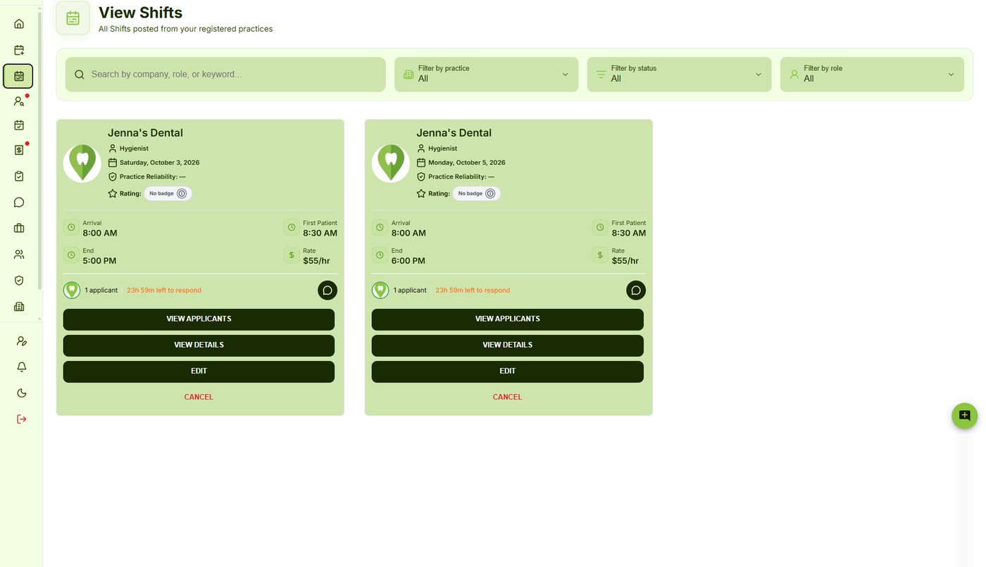Click the 'View Shifts' page title
Image resolution: width=986 pixels, height=567 pixels.
[x=140, y=13]
